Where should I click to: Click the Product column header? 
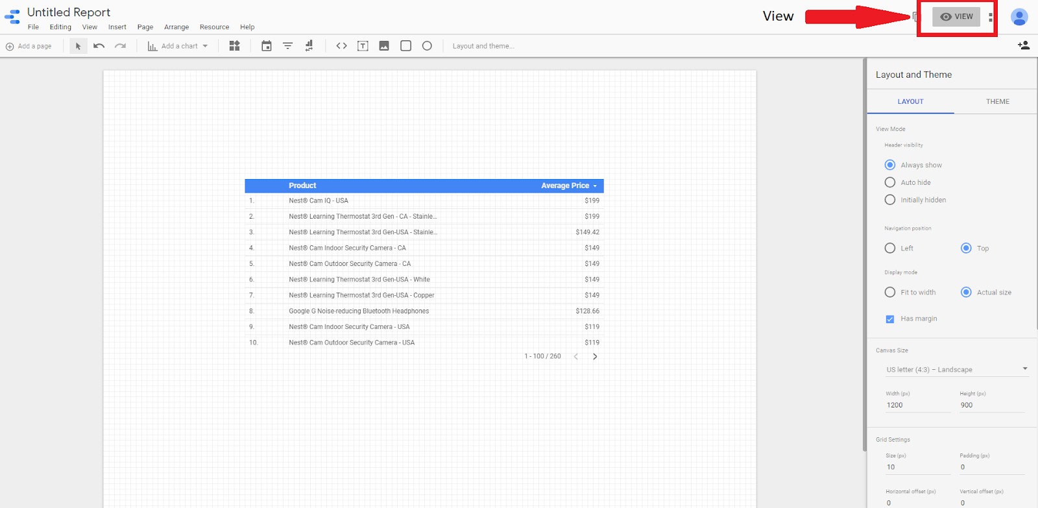tap(302, 186)
